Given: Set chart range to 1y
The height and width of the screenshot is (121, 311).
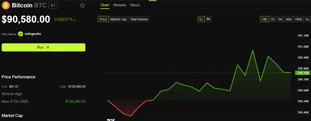Looking at the screenshot, I should [307, 19].
